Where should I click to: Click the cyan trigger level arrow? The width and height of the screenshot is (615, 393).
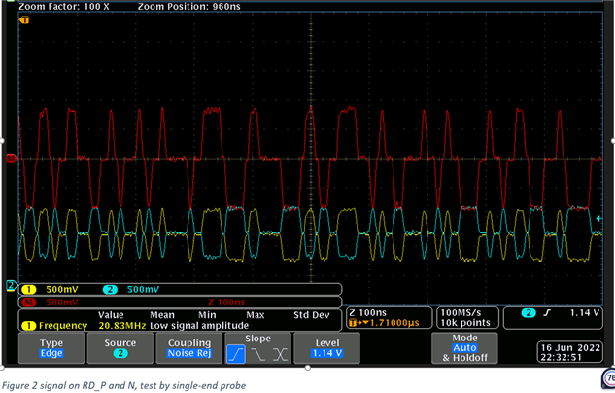pos(598,218)
